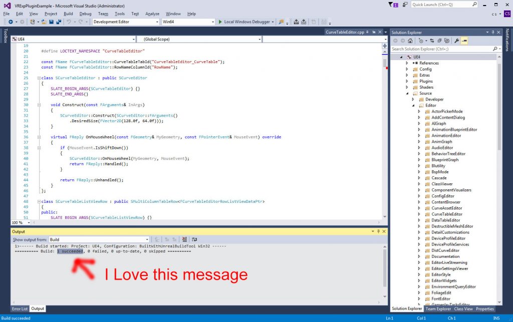This screenshot has width=513, height=322.
Task: Open the Win64 platform dropdown
Action: (x=188, y=22)
